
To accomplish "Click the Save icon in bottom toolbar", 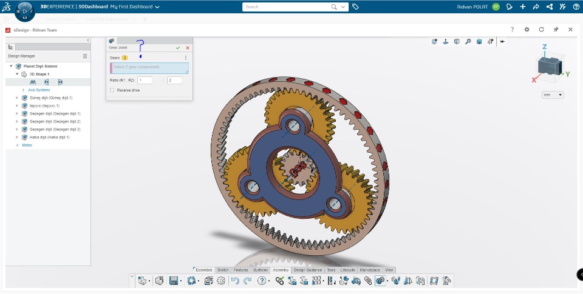I will pos(174,281).
